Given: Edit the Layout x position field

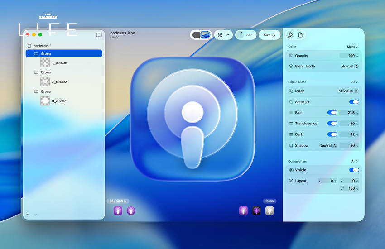Looking at the screenshot, I should (327, 181).
